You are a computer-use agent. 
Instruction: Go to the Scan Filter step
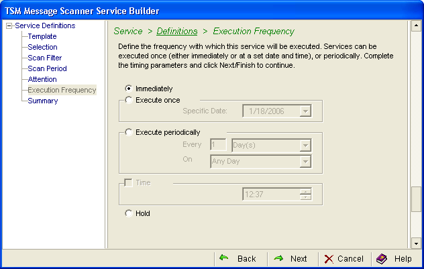pos(45,58)
